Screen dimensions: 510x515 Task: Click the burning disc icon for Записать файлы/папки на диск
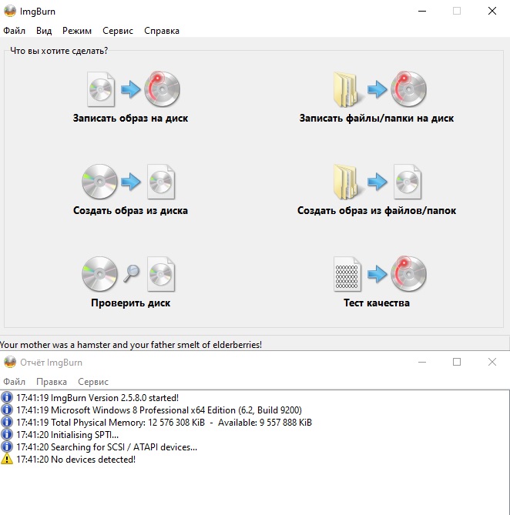coord(408,89)
